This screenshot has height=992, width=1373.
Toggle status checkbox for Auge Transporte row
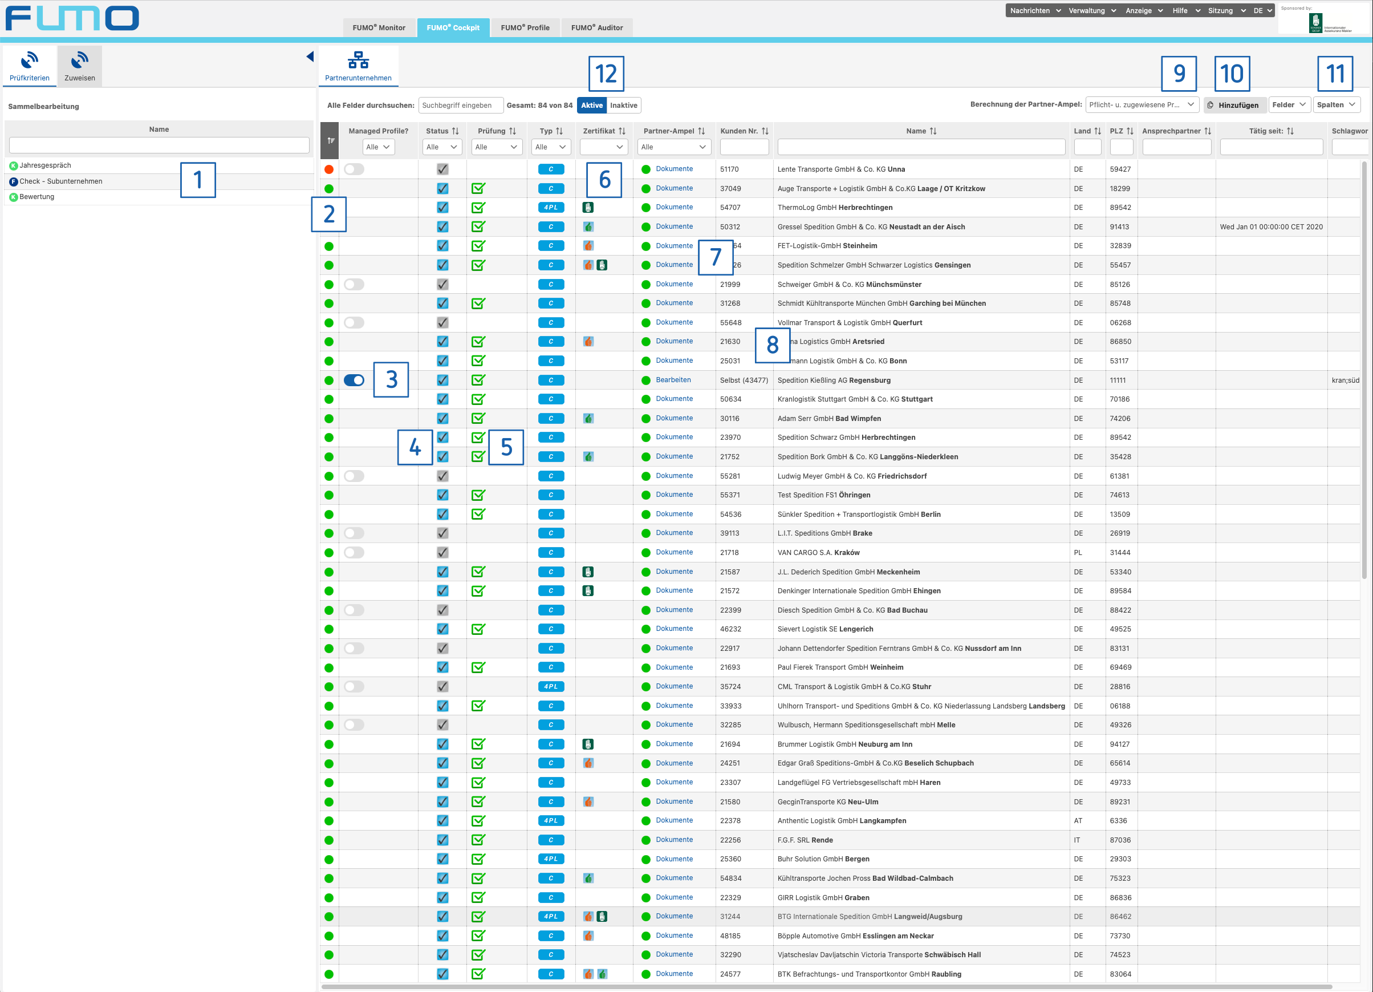tap(442, 188)
